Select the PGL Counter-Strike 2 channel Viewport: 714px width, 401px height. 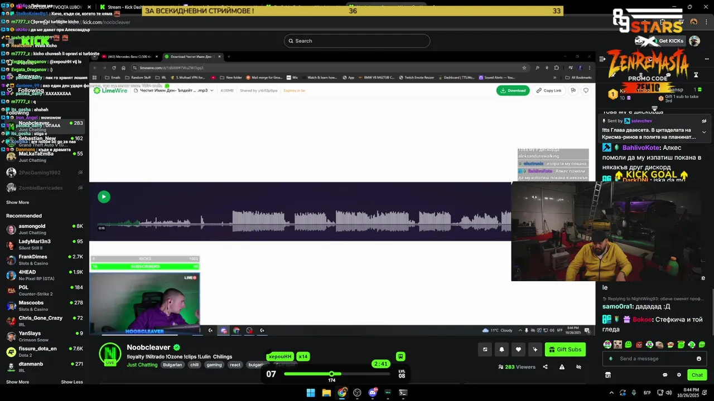[45, 290]
